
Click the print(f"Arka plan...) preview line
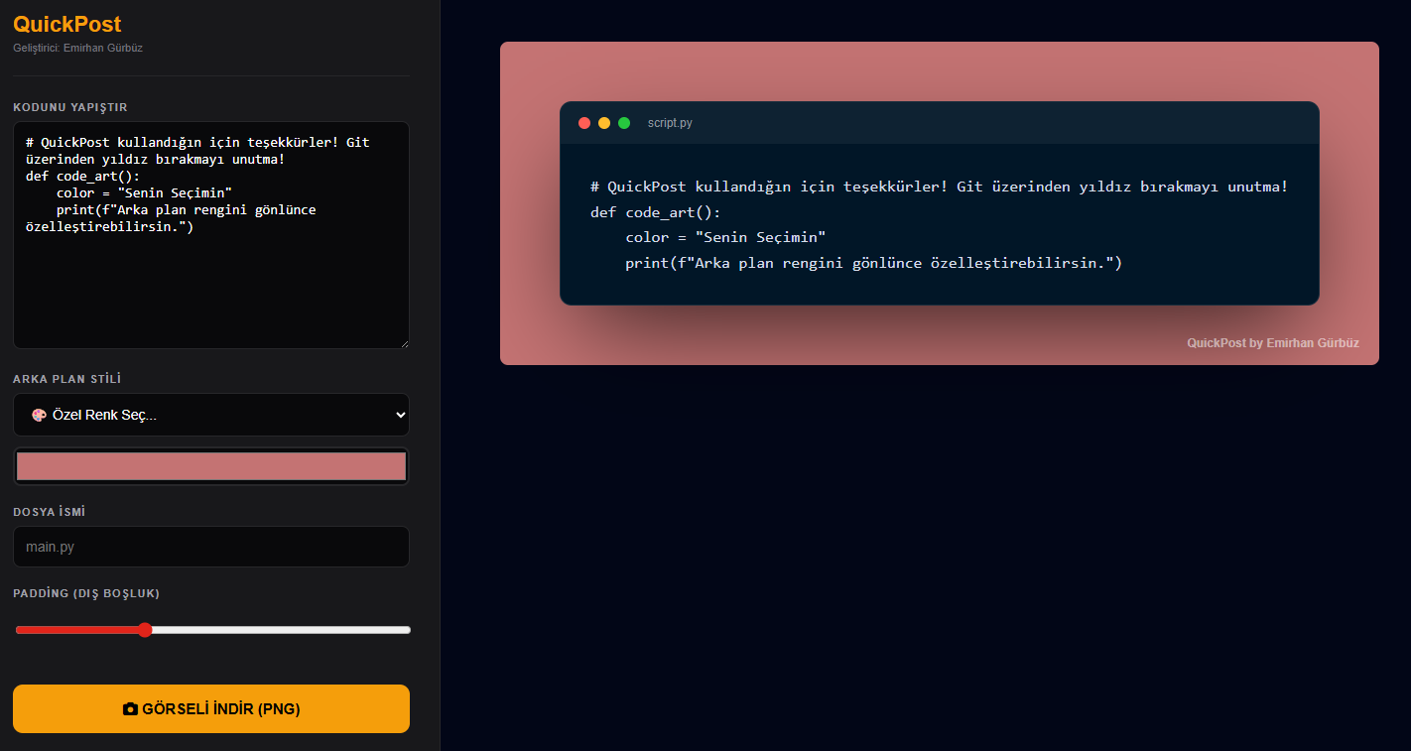tap(873, 264)
